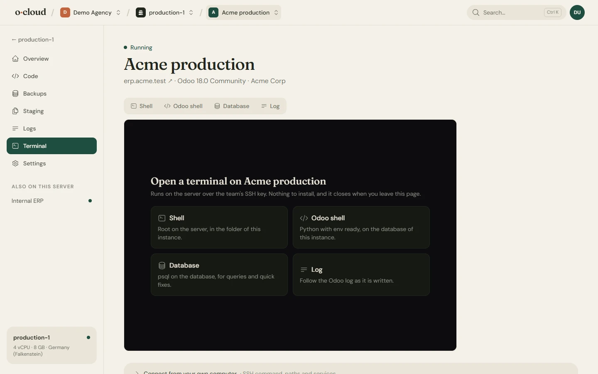Click the production-1 card status dot
This screenshot has height=374, width=598.
[88, 337]
